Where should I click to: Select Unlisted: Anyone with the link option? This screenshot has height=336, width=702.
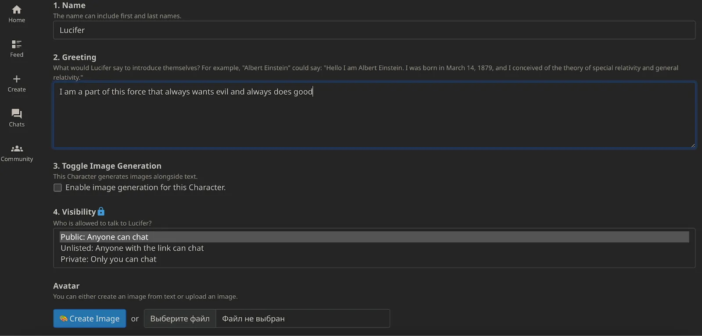click(x=132, y=248)
